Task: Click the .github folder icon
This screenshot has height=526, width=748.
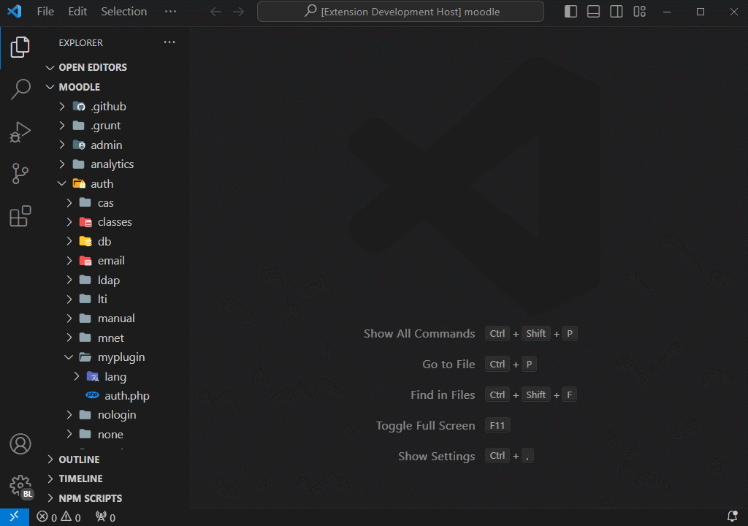Action: 79,106
